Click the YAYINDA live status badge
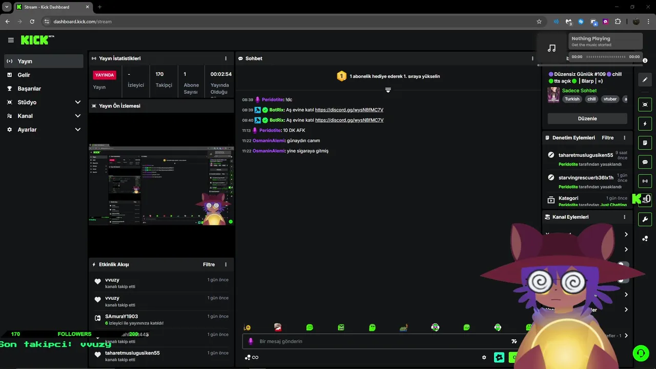The image size is (656, 369). pyautogui.click(x=105, y=75)
